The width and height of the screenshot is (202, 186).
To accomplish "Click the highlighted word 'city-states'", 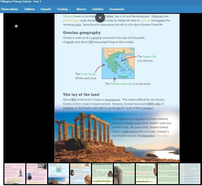I will point(162,136).
